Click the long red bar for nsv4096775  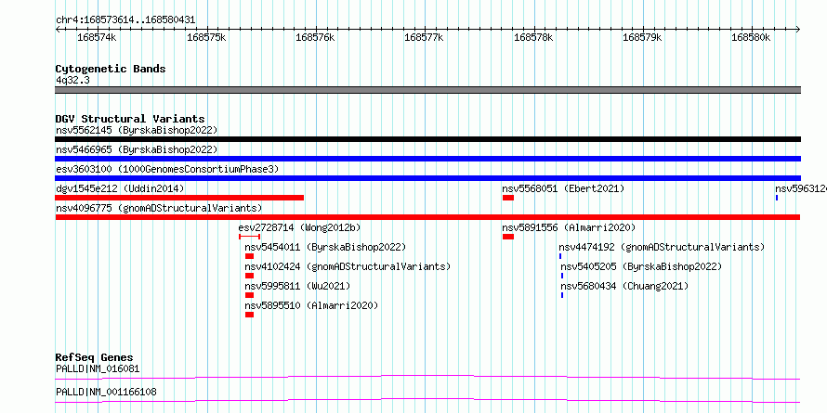[x=427, y=217]
